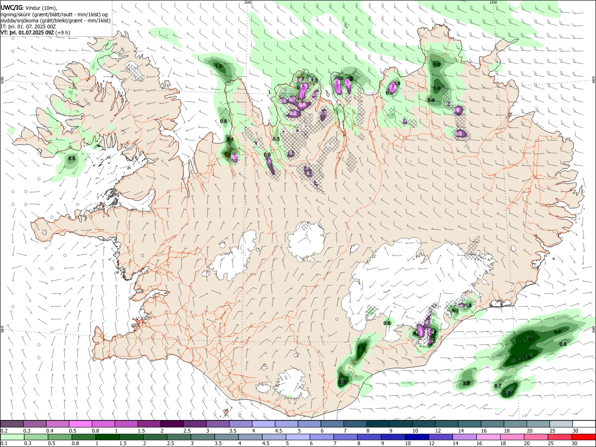
Task: Click the Hofsjökull glacier in central Iceland
Action: [306, 240]
